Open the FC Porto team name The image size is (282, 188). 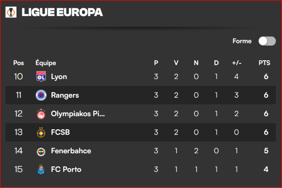coord(66,169)
